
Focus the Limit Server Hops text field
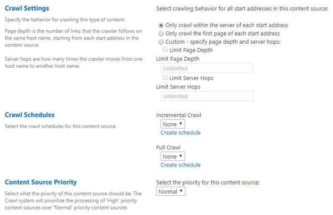coord(207,97)
